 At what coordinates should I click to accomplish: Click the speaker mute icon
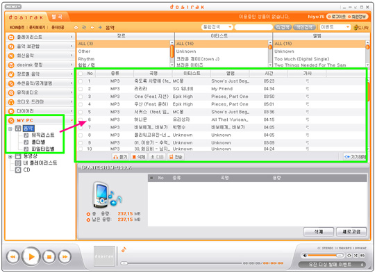[305, 256]
